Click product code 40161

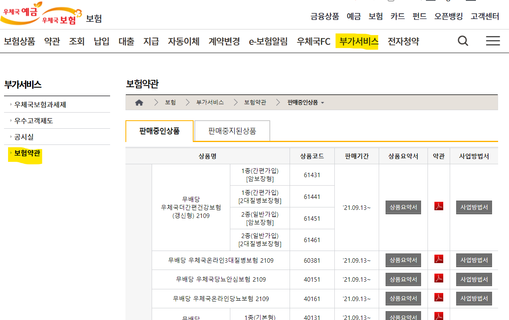tap(312, 299)
